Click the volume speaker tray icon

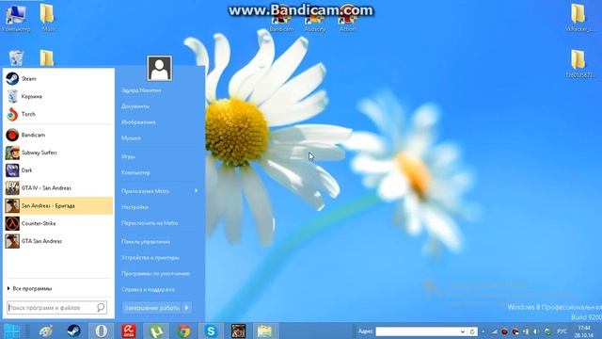coord(536,331)
